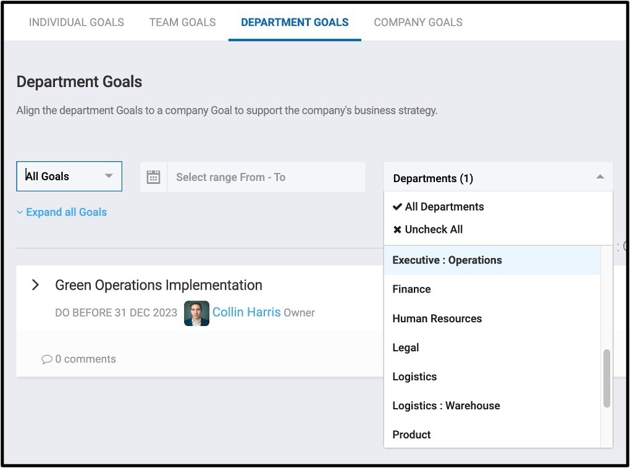630x468 pixels.
Task: Click the comments speech bubble icon
Action: tap(47, 359)
